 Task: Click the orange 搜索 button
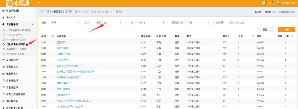tap(287, 30)
